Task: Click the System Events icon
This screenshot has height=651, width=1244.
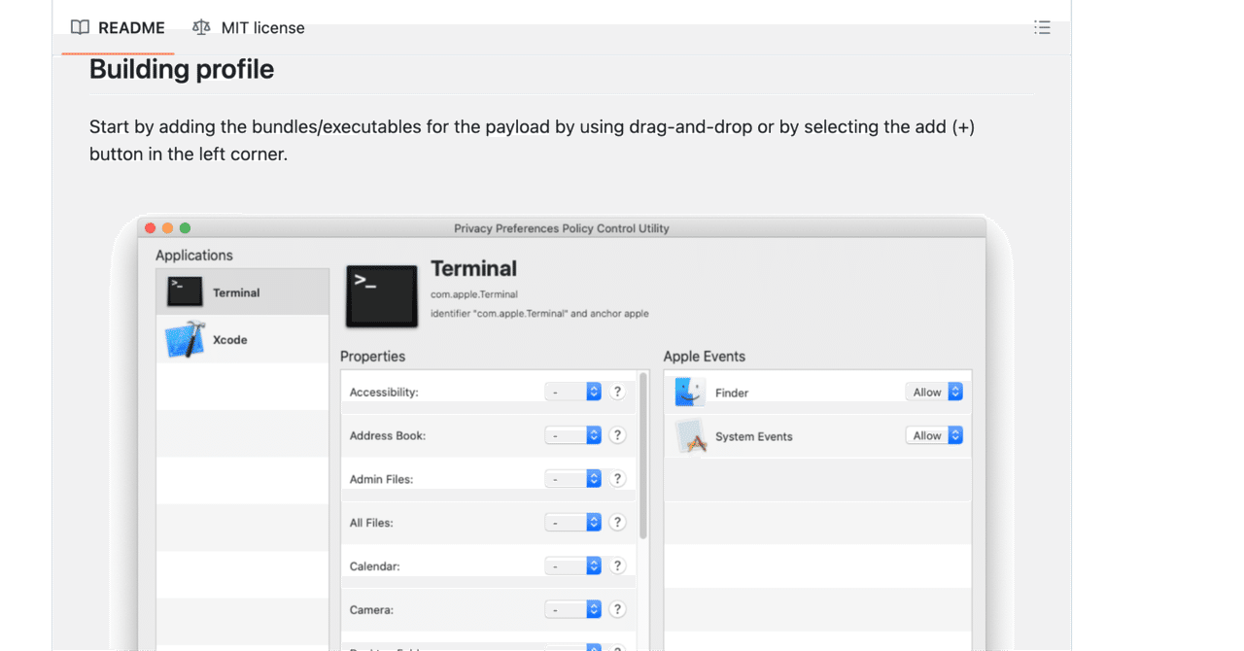Action: pyautogui.click(x=690, y=436)
